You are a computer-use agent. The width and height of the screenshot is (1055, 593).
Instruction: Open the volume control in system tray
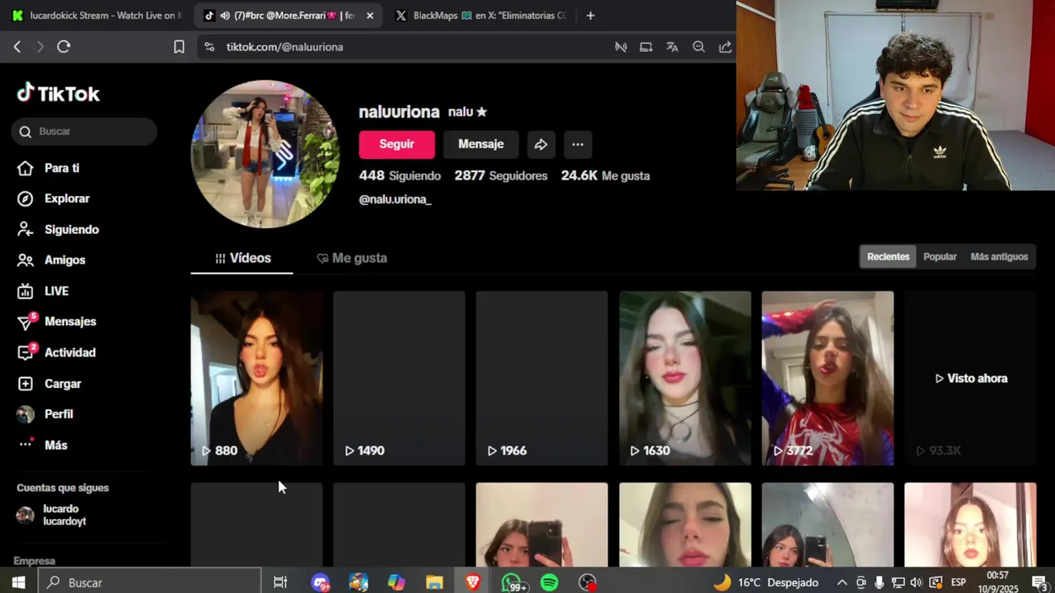tap(916, 582)
